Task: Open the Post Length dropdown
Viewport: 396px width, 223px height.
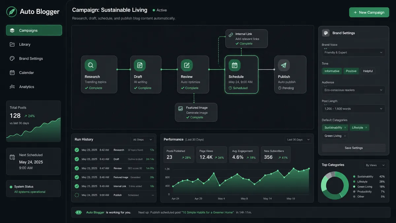Action: (353, 109)
